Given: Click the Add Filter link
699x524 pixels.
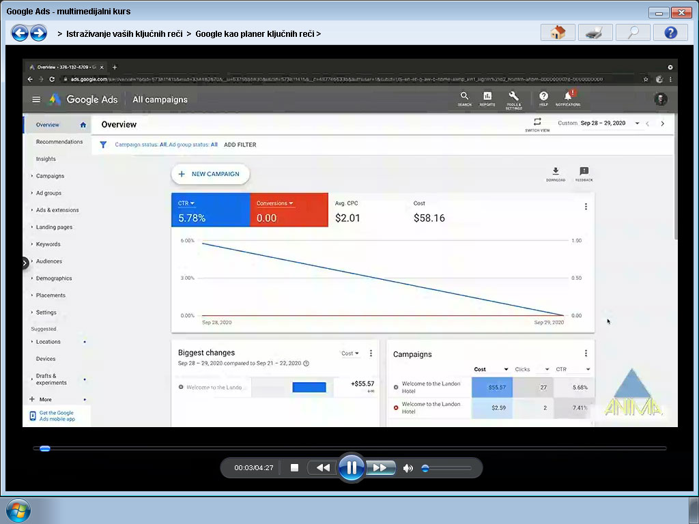Looking at the screenshot, I should click(240, 145).
